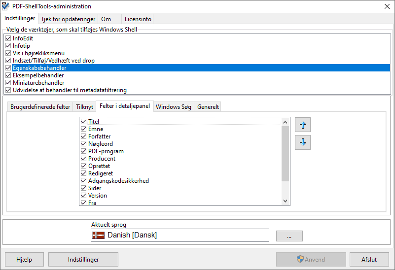
Task: Disable the PDF-program field checkbox
Action: 84,151
